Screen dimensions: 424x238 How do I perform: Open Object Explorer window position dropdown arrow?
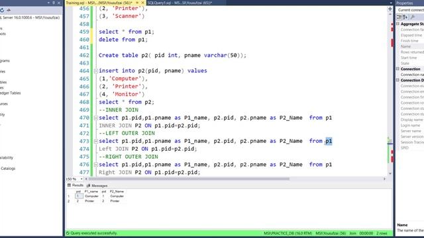(x=48, y=3)
